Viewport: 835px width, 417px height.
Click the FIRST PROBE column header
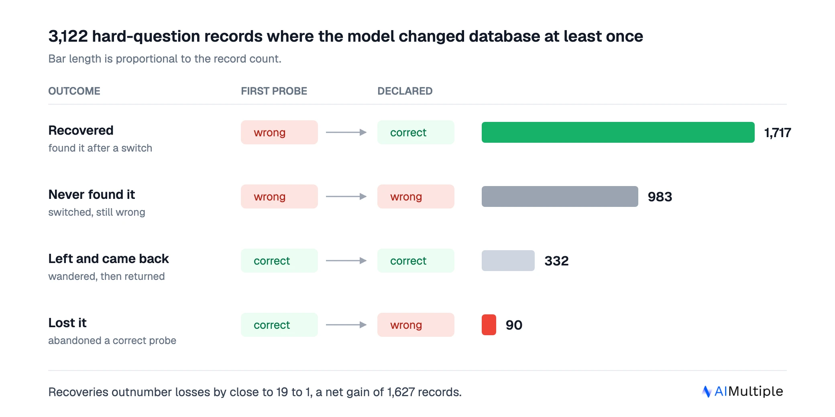pyautogui.click(x=274, y=91)
